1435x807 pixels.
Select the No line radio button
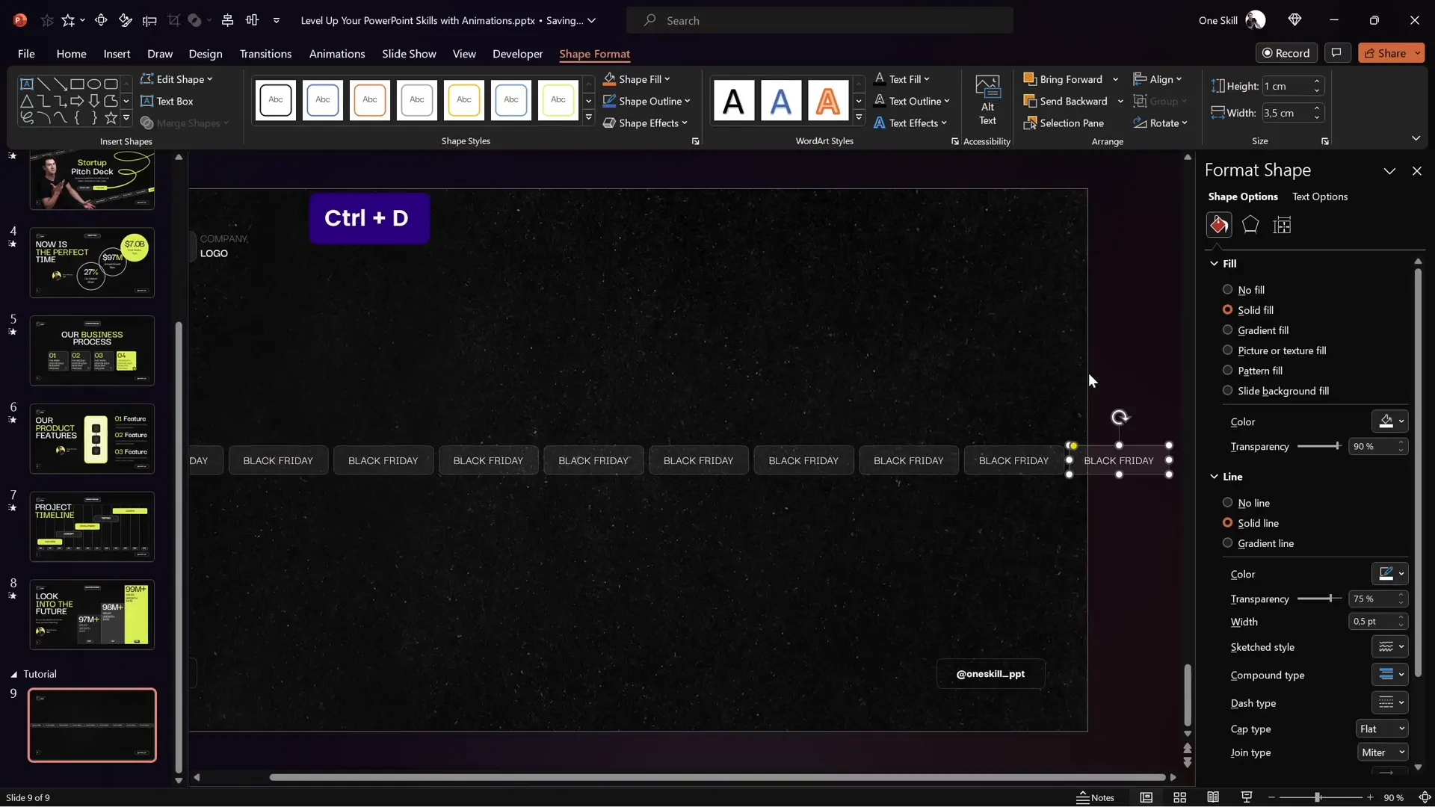1227,502
